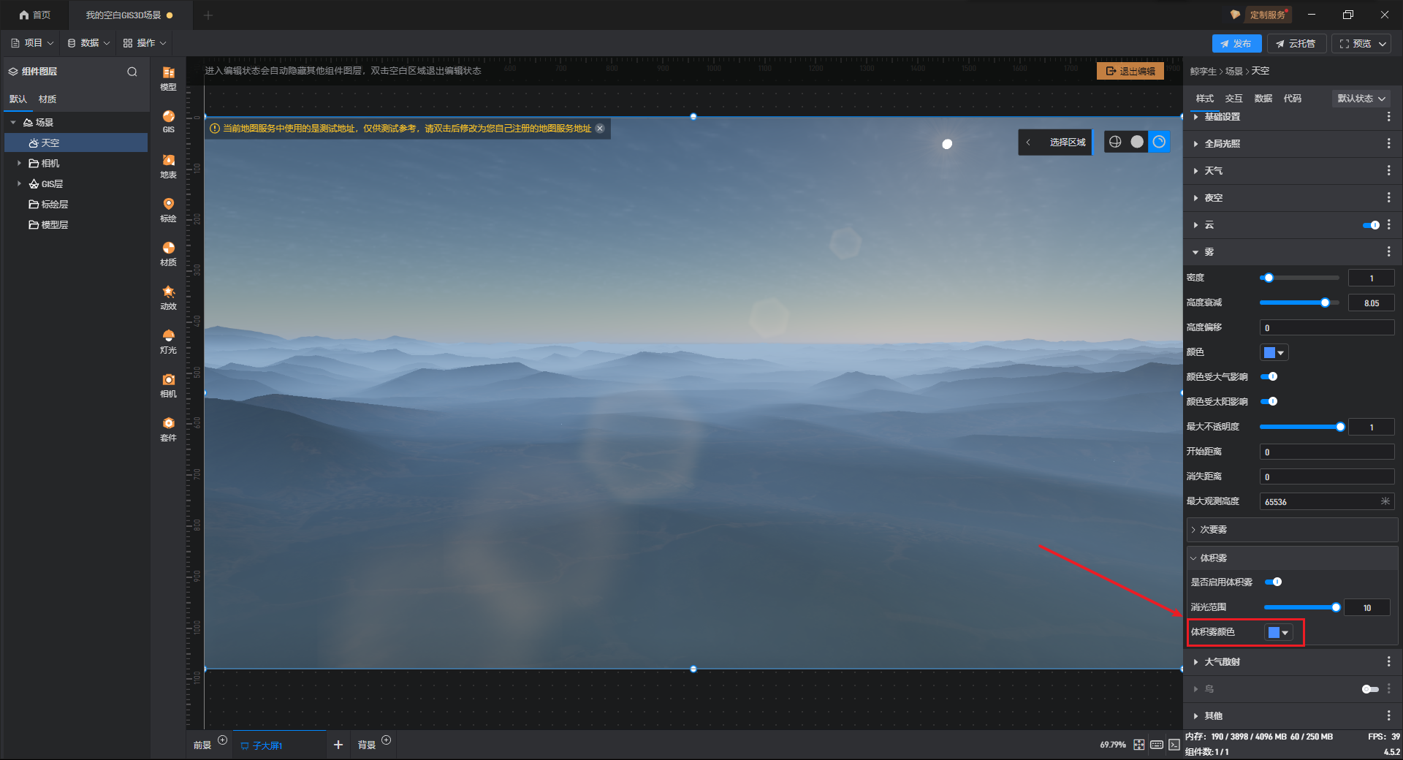Image resolution: width=1403 pixels, height=760 pixels.
Task: Click the search icon in 组件图层 panel
Action: 132,72
